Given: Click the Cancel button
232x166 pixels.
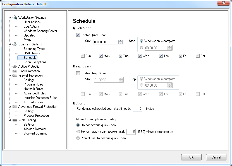Looking at the screenshot, I should tap(216, 157).
